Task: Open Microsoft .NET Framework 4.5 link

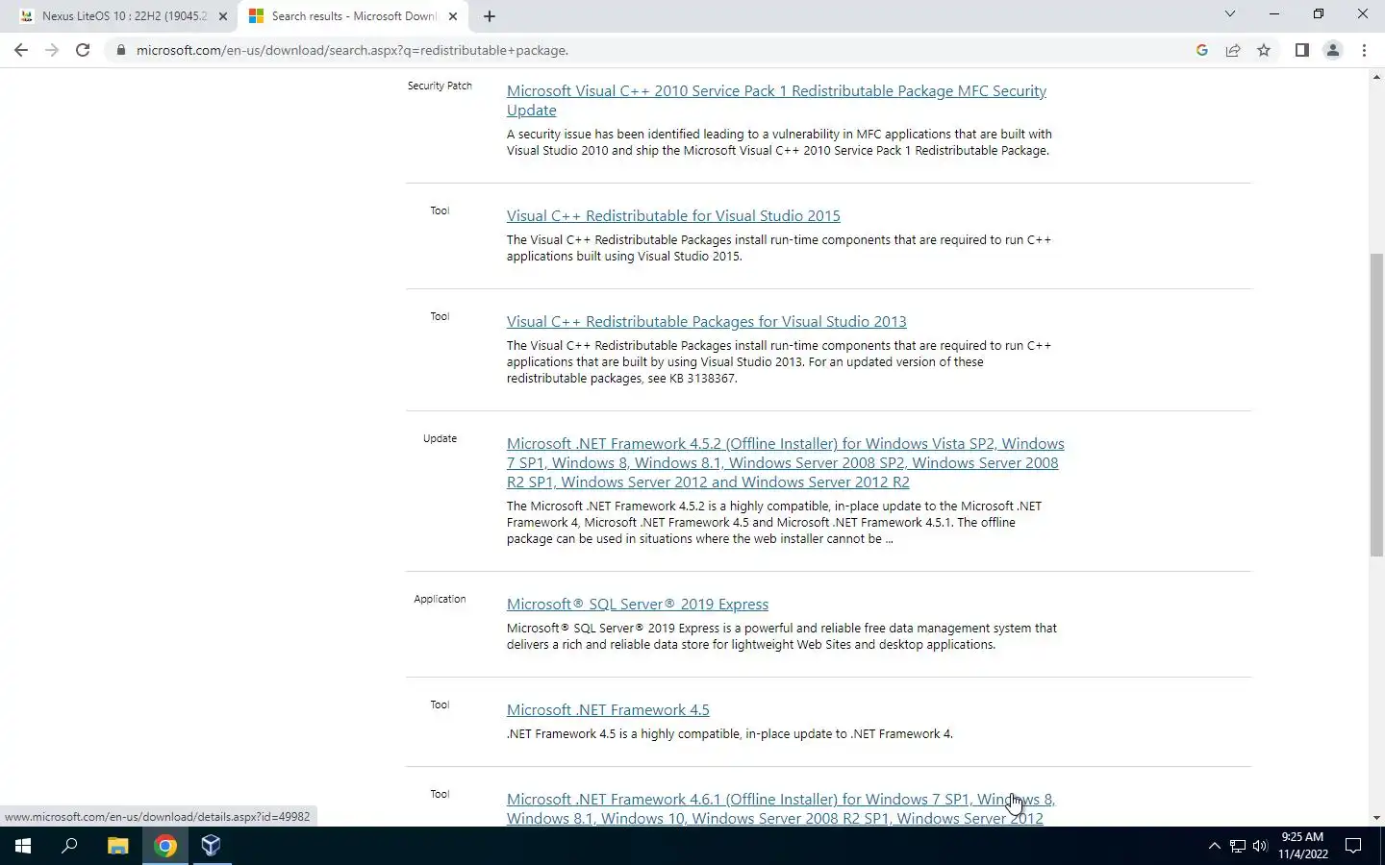Action: tap(608, 709)
